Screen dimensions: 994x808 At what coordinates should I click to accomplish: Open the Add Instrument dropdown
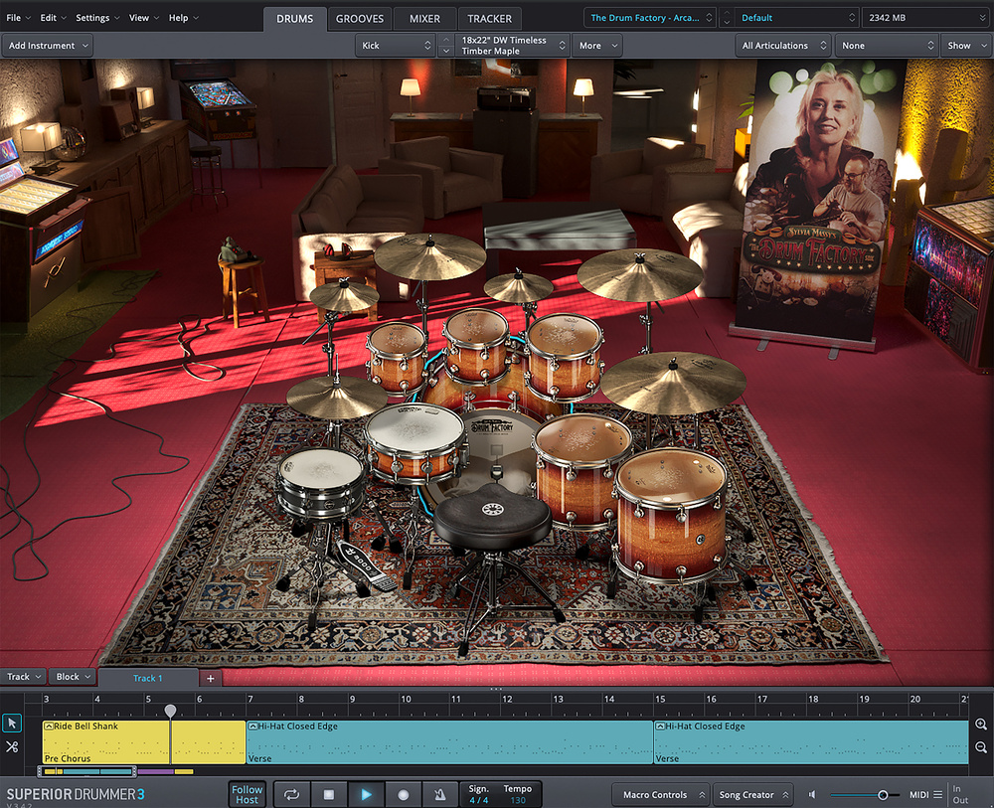(47, 46)
